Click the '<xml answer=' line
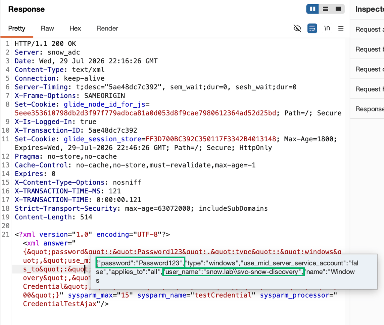384x325 pixels. point(49,243)
